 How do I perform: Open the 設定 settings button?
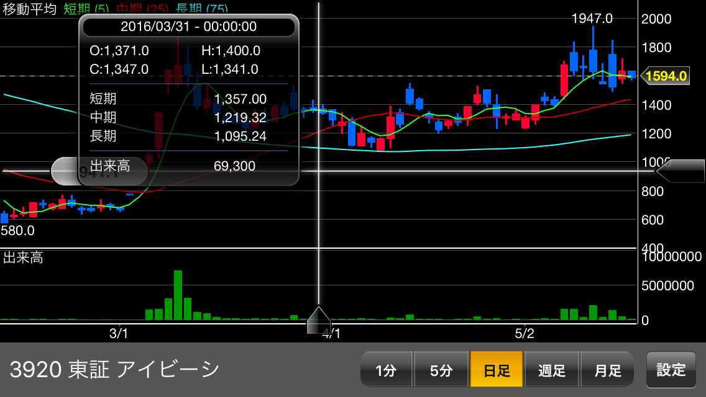671,370
